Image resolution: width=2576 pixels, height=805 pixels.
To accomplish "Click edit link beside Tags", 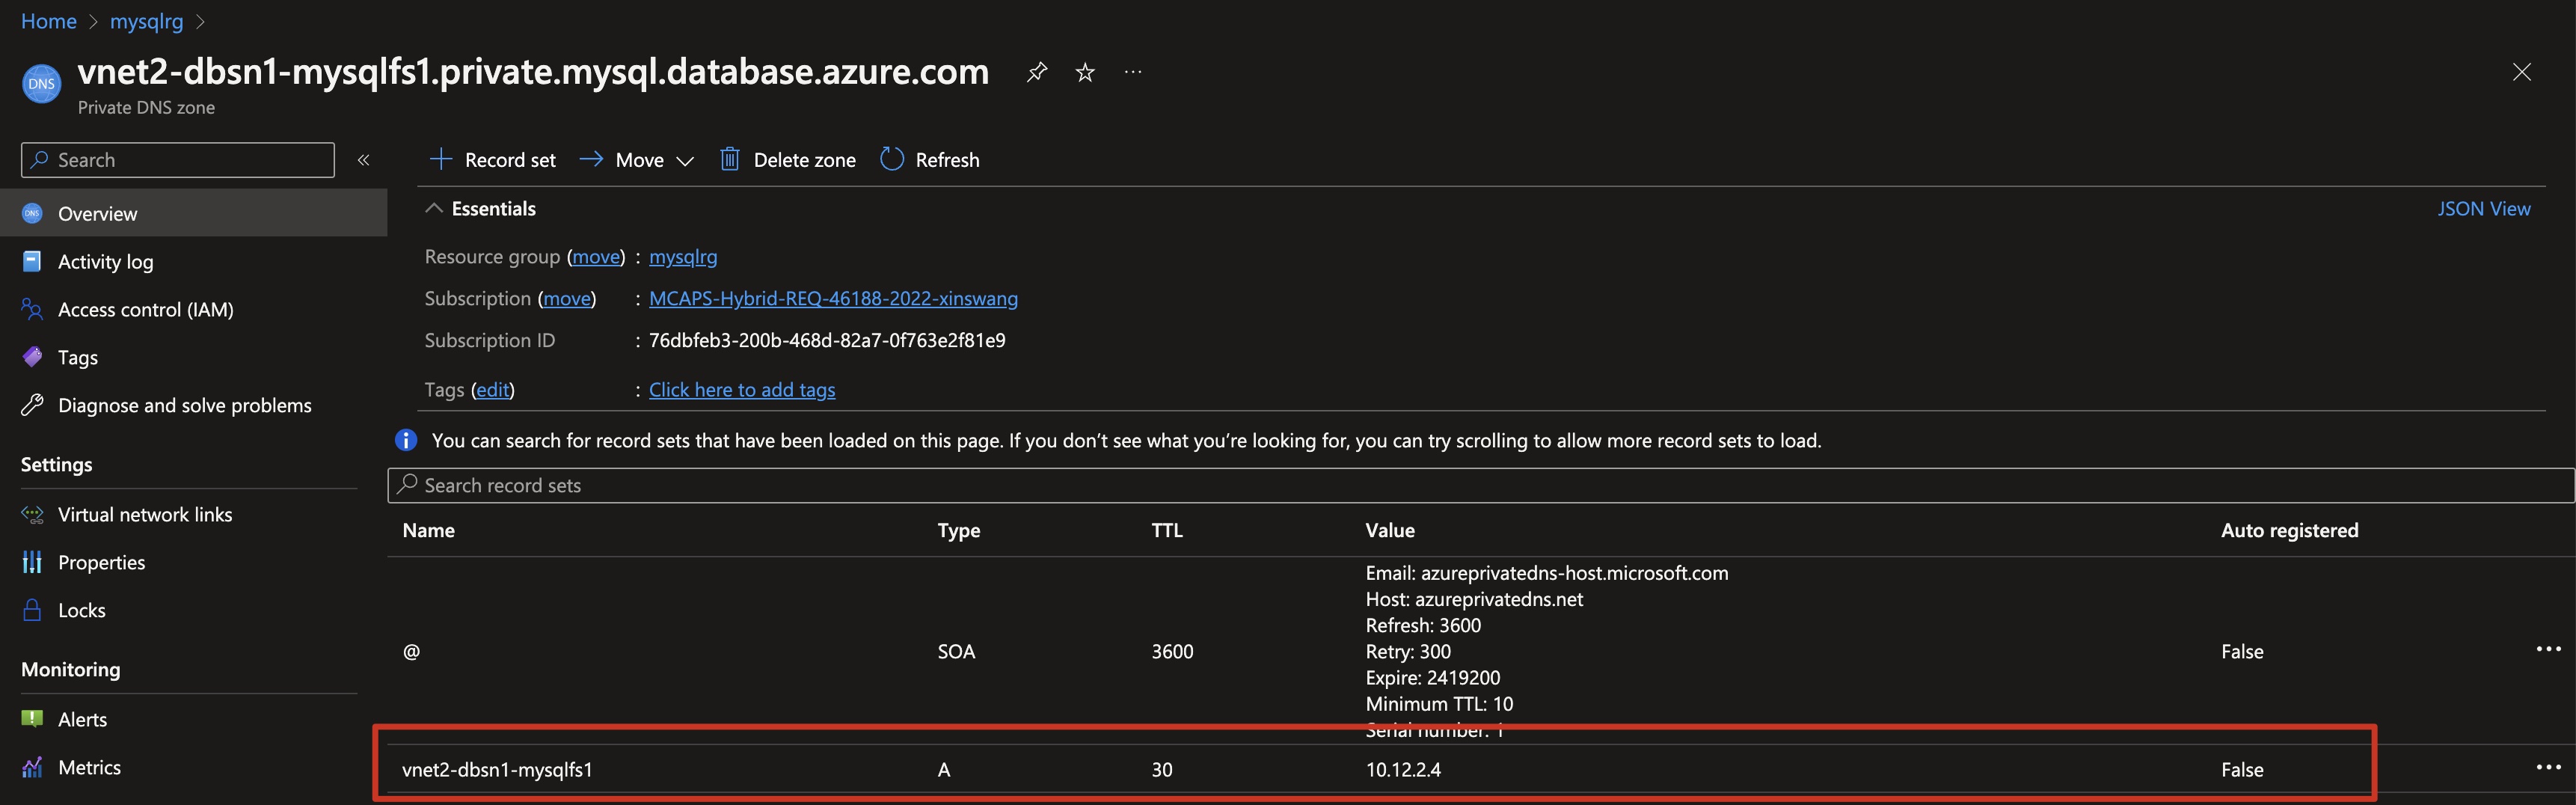I will click(492, 390).
